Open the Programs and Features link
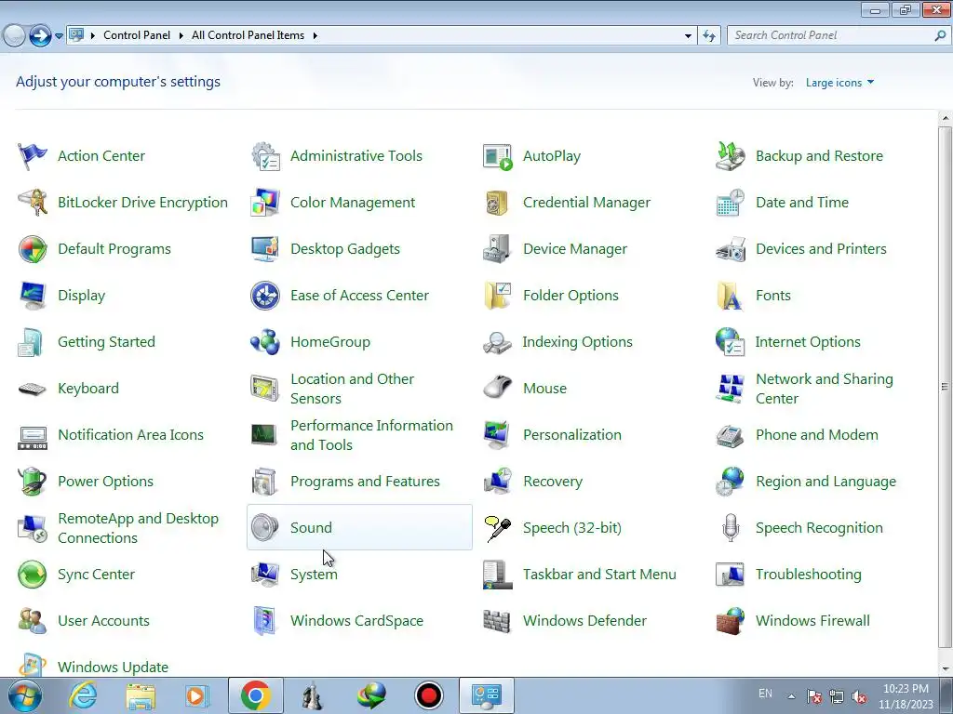953x714 pixels. click(365, 482)
